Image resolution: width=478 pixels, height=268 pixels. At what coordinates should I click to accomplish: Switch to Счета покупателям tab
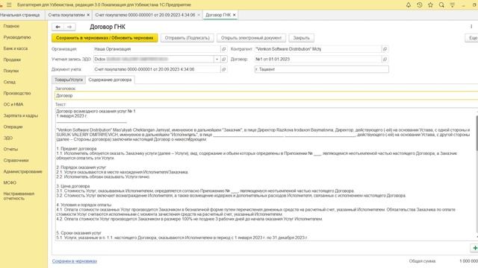coord(66,15)
